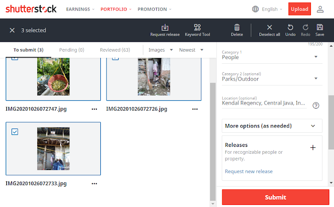Switch to the To submit (3) tab
This screenshot has height=207, width=334.
pos(28,50)
